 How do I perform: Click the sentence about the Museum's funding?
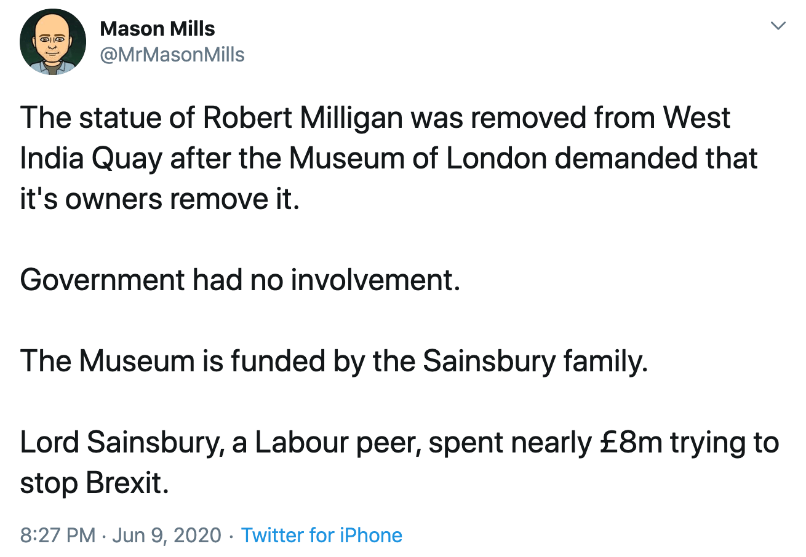(334, 361)
